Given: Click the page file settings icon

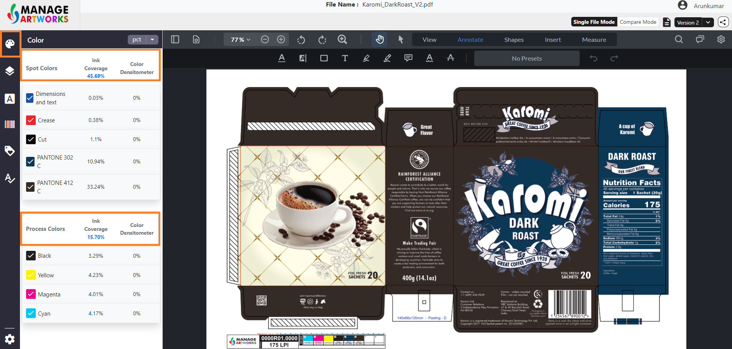Looking at the screenshot, I should pos(196,40).
